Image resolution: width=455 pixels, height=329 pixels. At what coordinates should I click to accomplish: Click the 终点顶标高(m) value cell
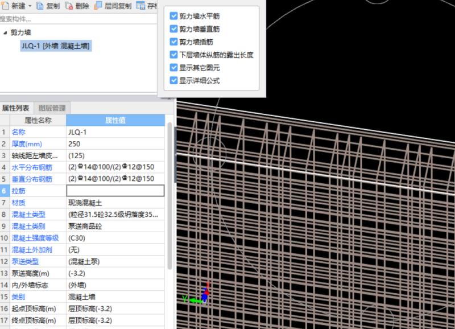click(115, 320)
